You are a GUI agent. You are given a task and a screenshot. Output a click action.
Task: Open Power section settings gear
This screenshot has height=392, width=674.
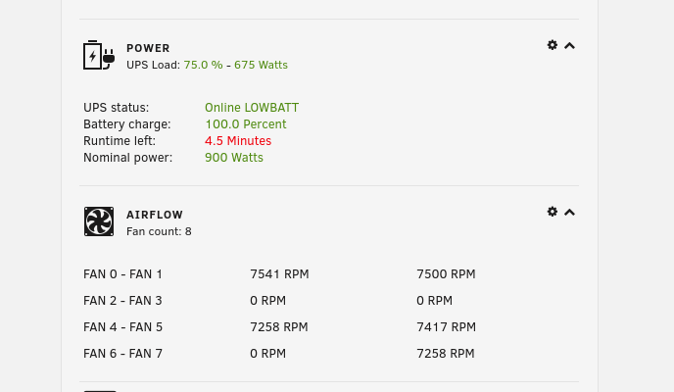click(x=553, y=45)
